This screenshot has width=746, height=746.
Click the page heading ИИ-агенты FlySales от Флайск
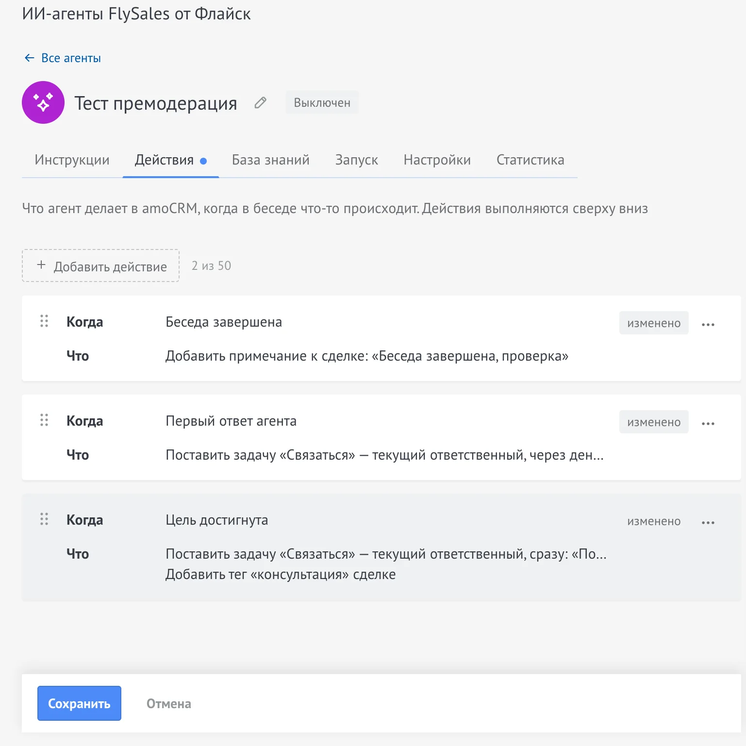pyautogui.click(x=136, y=14)
